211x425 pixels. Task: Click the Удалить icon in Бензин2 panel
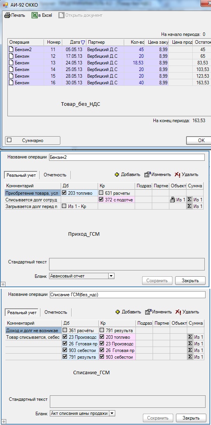178,174
